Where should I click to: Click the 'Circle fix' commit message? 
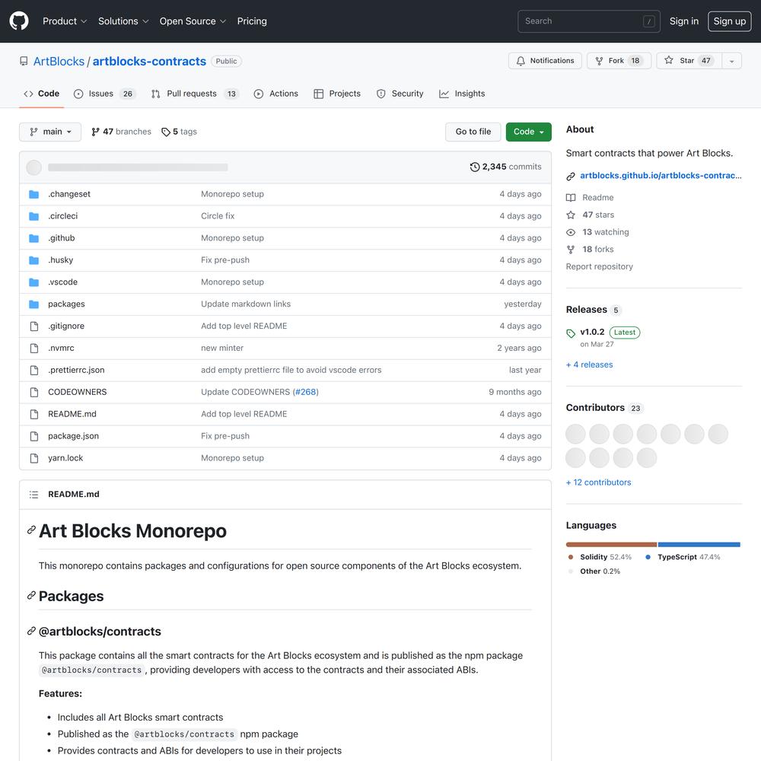click(x=218, y=216)
